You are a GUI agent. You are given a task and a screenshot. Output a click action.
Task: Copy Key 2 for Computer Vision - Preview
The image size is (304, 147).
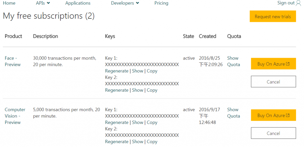click(x=152, y=142)
